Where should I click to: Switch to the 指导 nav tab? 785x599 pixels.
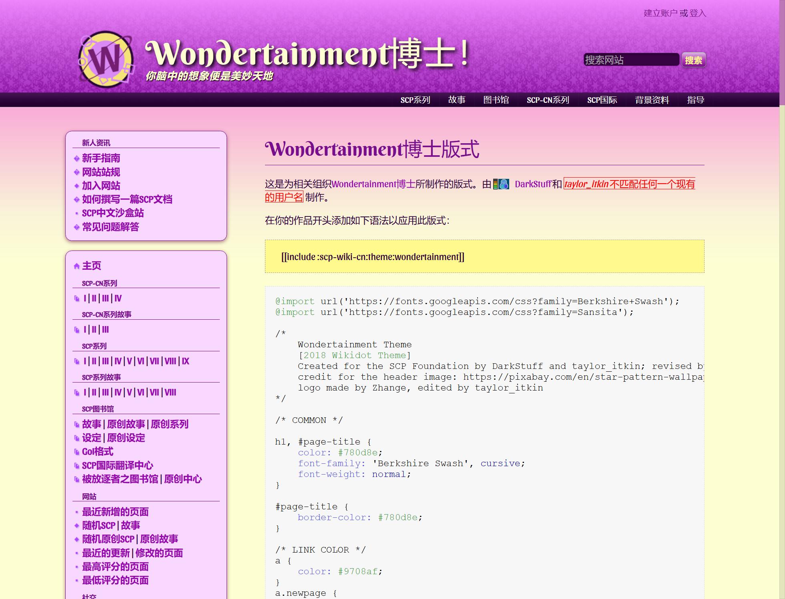point(696,100)
